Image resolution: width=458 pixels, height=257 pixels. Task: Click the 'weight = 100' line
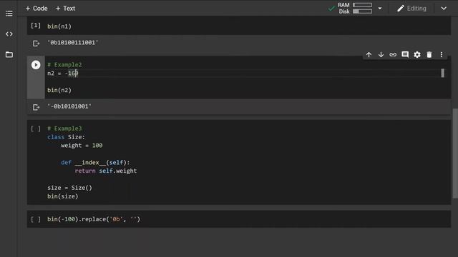[x=82, y=146]
